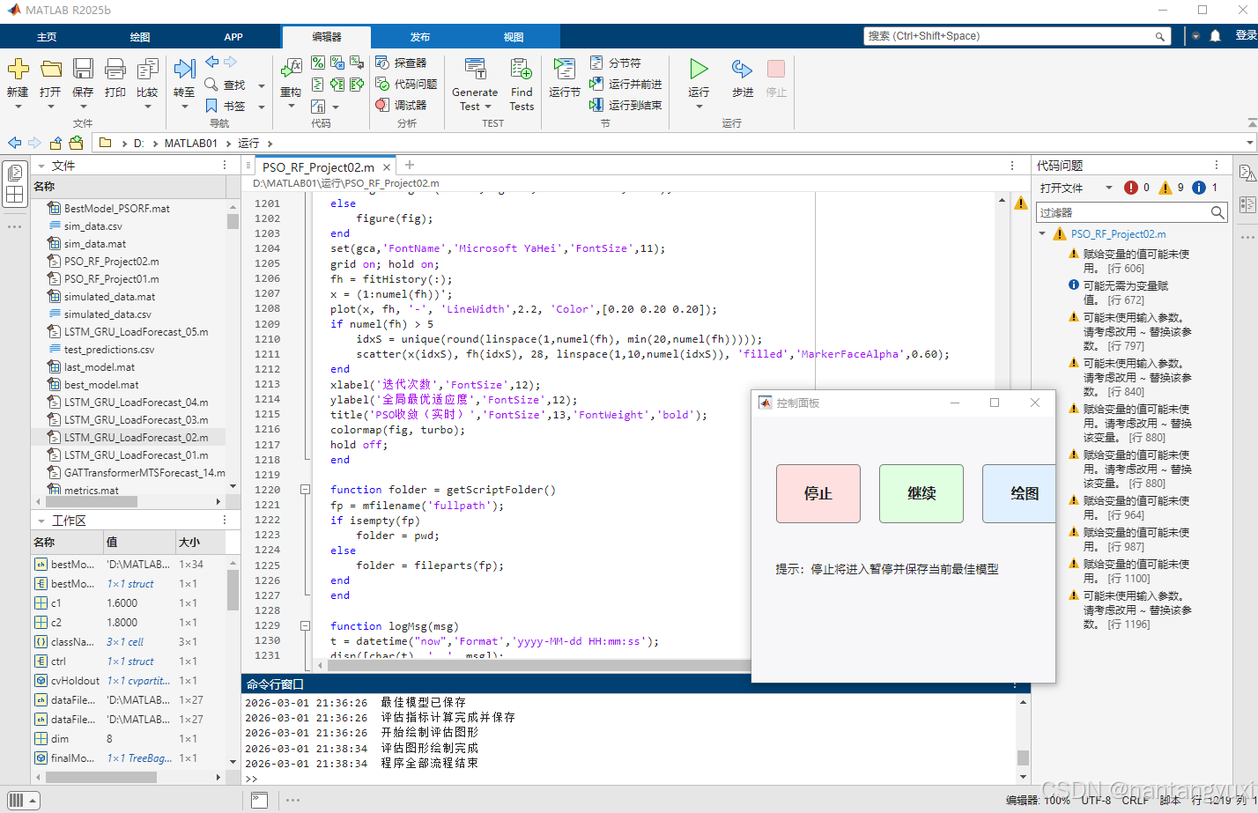Click UTF-8 encoding in status bar

pyautogui.click(x=1096, y=800)
